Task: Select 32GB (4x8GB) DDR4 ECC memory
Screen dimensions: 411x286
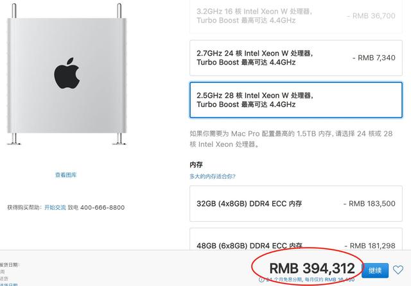Action: click(296, 203)
